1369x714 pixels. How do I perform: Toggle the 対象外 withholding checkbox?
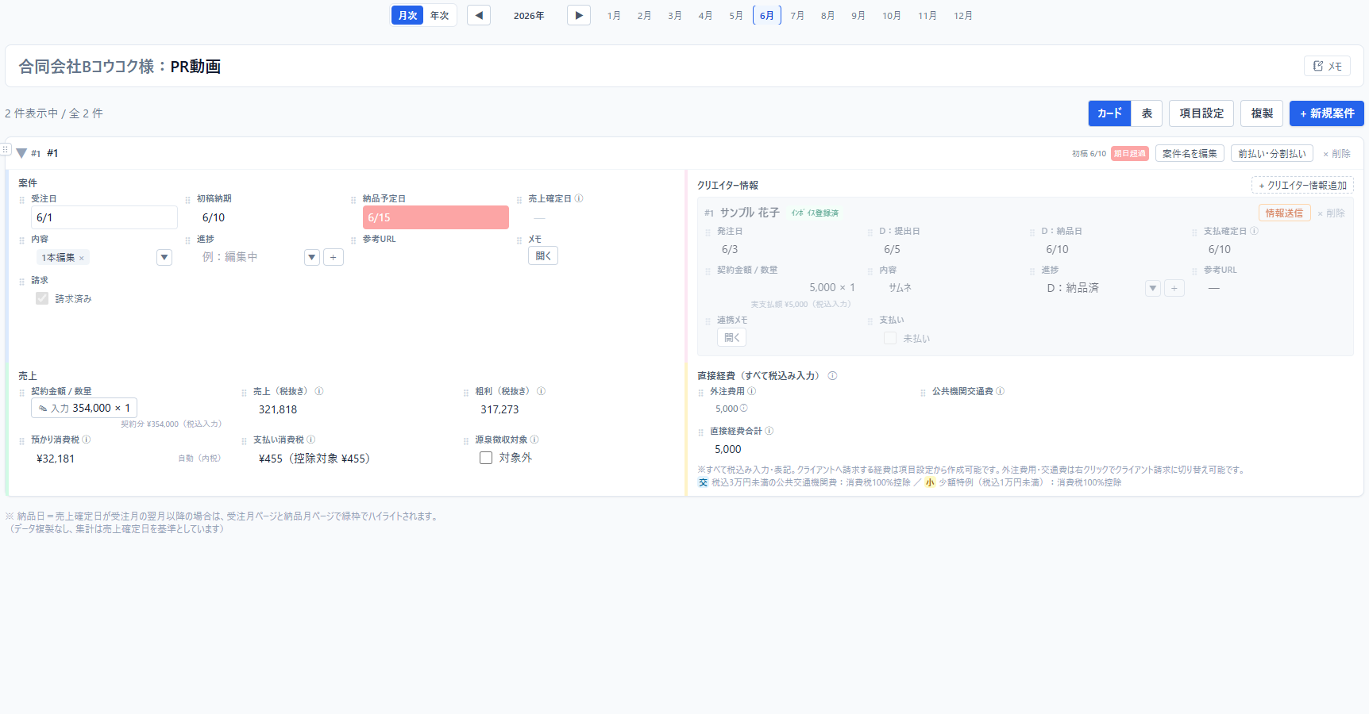click(486, 458)
